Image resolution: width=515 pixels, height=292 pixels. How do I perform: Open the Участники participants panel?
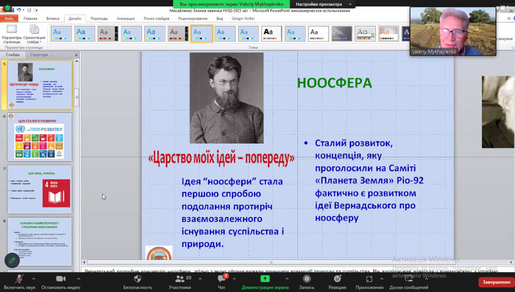tap(180, 282)
